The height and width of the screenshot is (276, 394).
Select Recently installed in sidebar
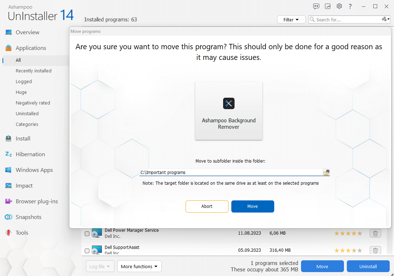(34, 71)
